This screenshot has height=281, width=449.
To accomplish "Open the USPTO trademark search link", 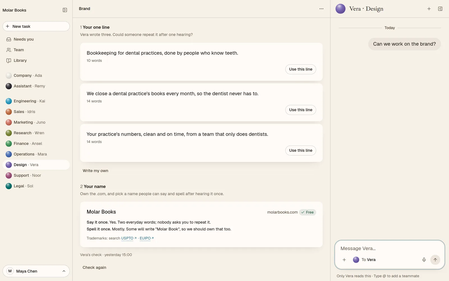I will (x=129, y=238).
